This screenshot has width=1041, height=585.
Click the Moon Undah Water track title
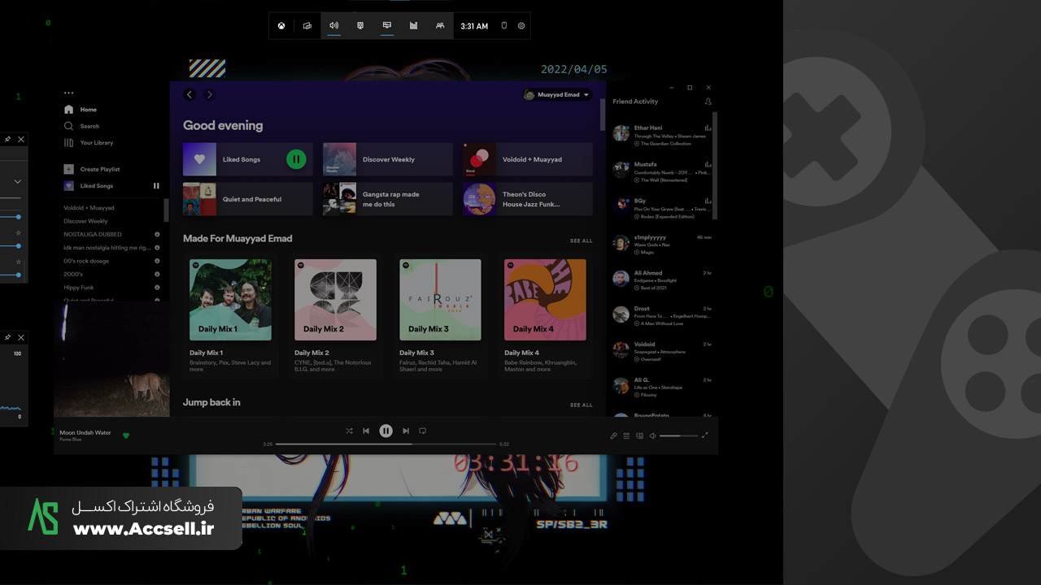85,432
